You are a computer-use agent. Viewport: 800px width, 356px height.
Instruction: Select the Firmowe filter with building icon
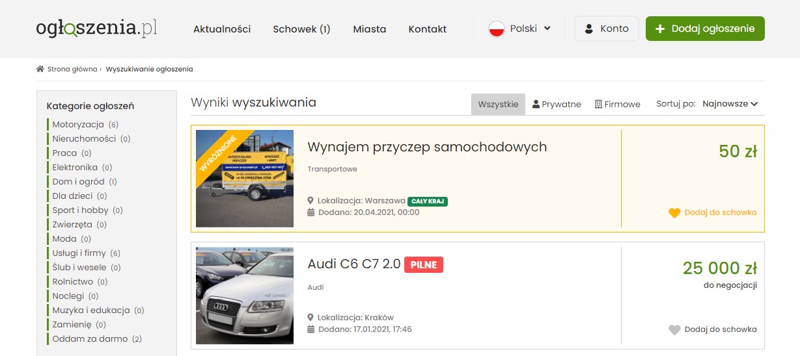click(x=617, y=104)
